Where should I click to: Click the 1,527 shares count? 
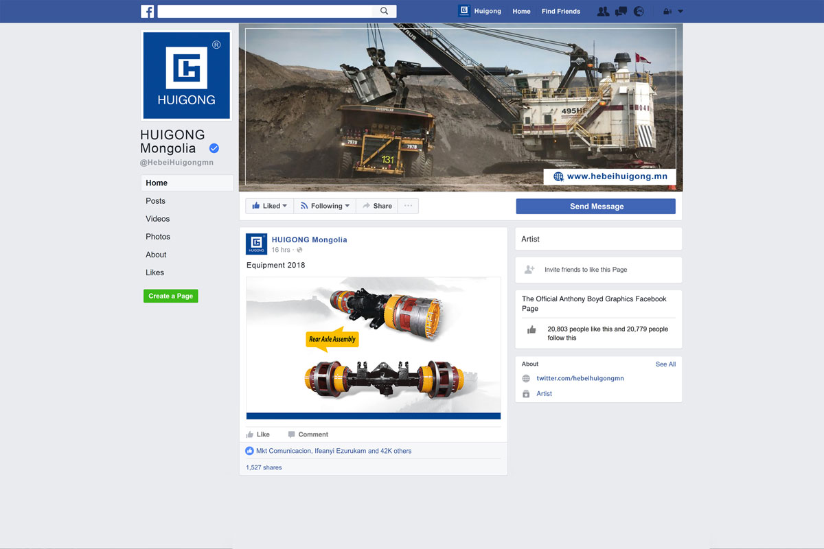point(264,467)
